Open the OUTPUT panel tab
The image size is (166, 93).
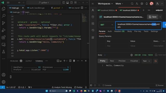coord(29,61)
